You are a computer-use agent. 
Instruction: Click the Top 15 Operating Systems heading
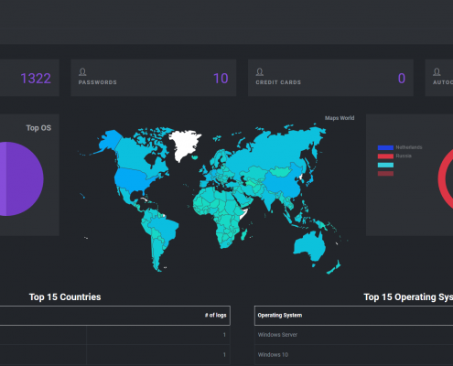pos(408,296)
